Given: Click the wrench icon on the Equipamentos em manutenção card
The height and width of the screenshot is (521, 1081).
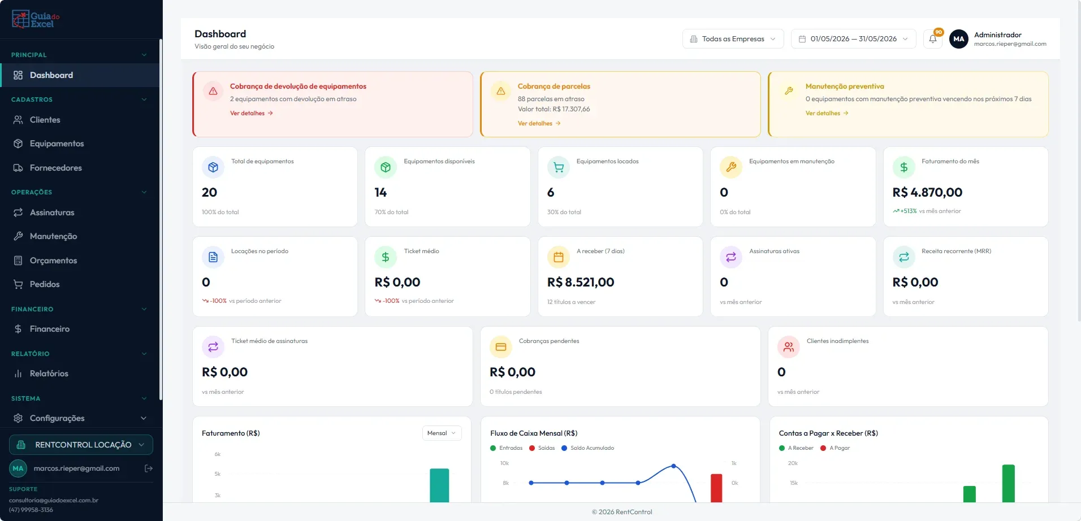Looking at the screenshot, I should (x=730, y=167).
